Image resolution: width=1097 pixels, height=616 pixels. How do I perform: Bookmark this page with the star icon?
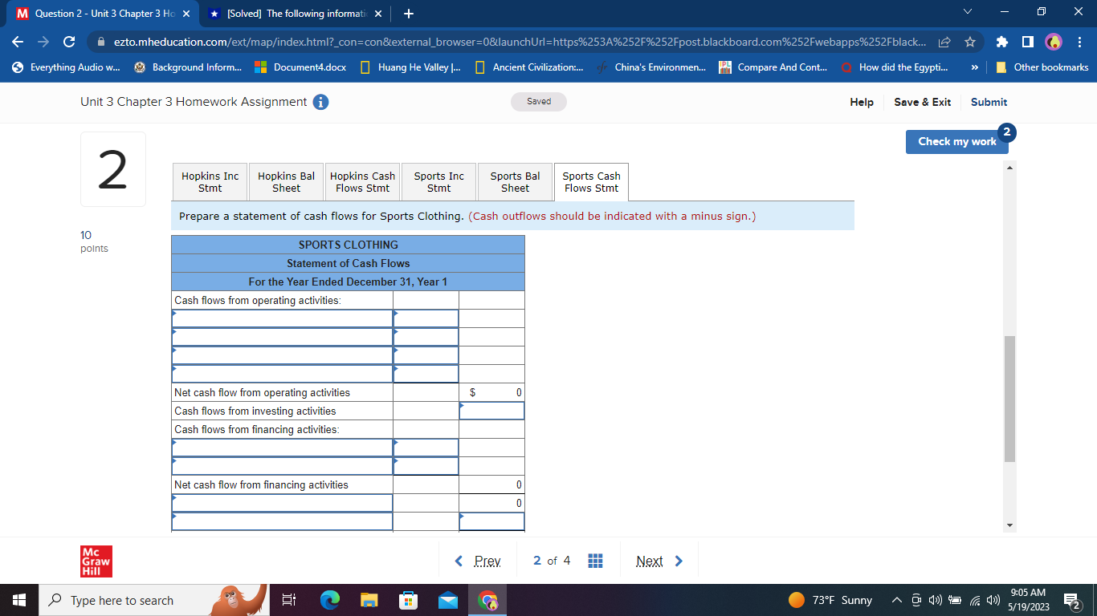pyautogui.click(x=969, y=41)
